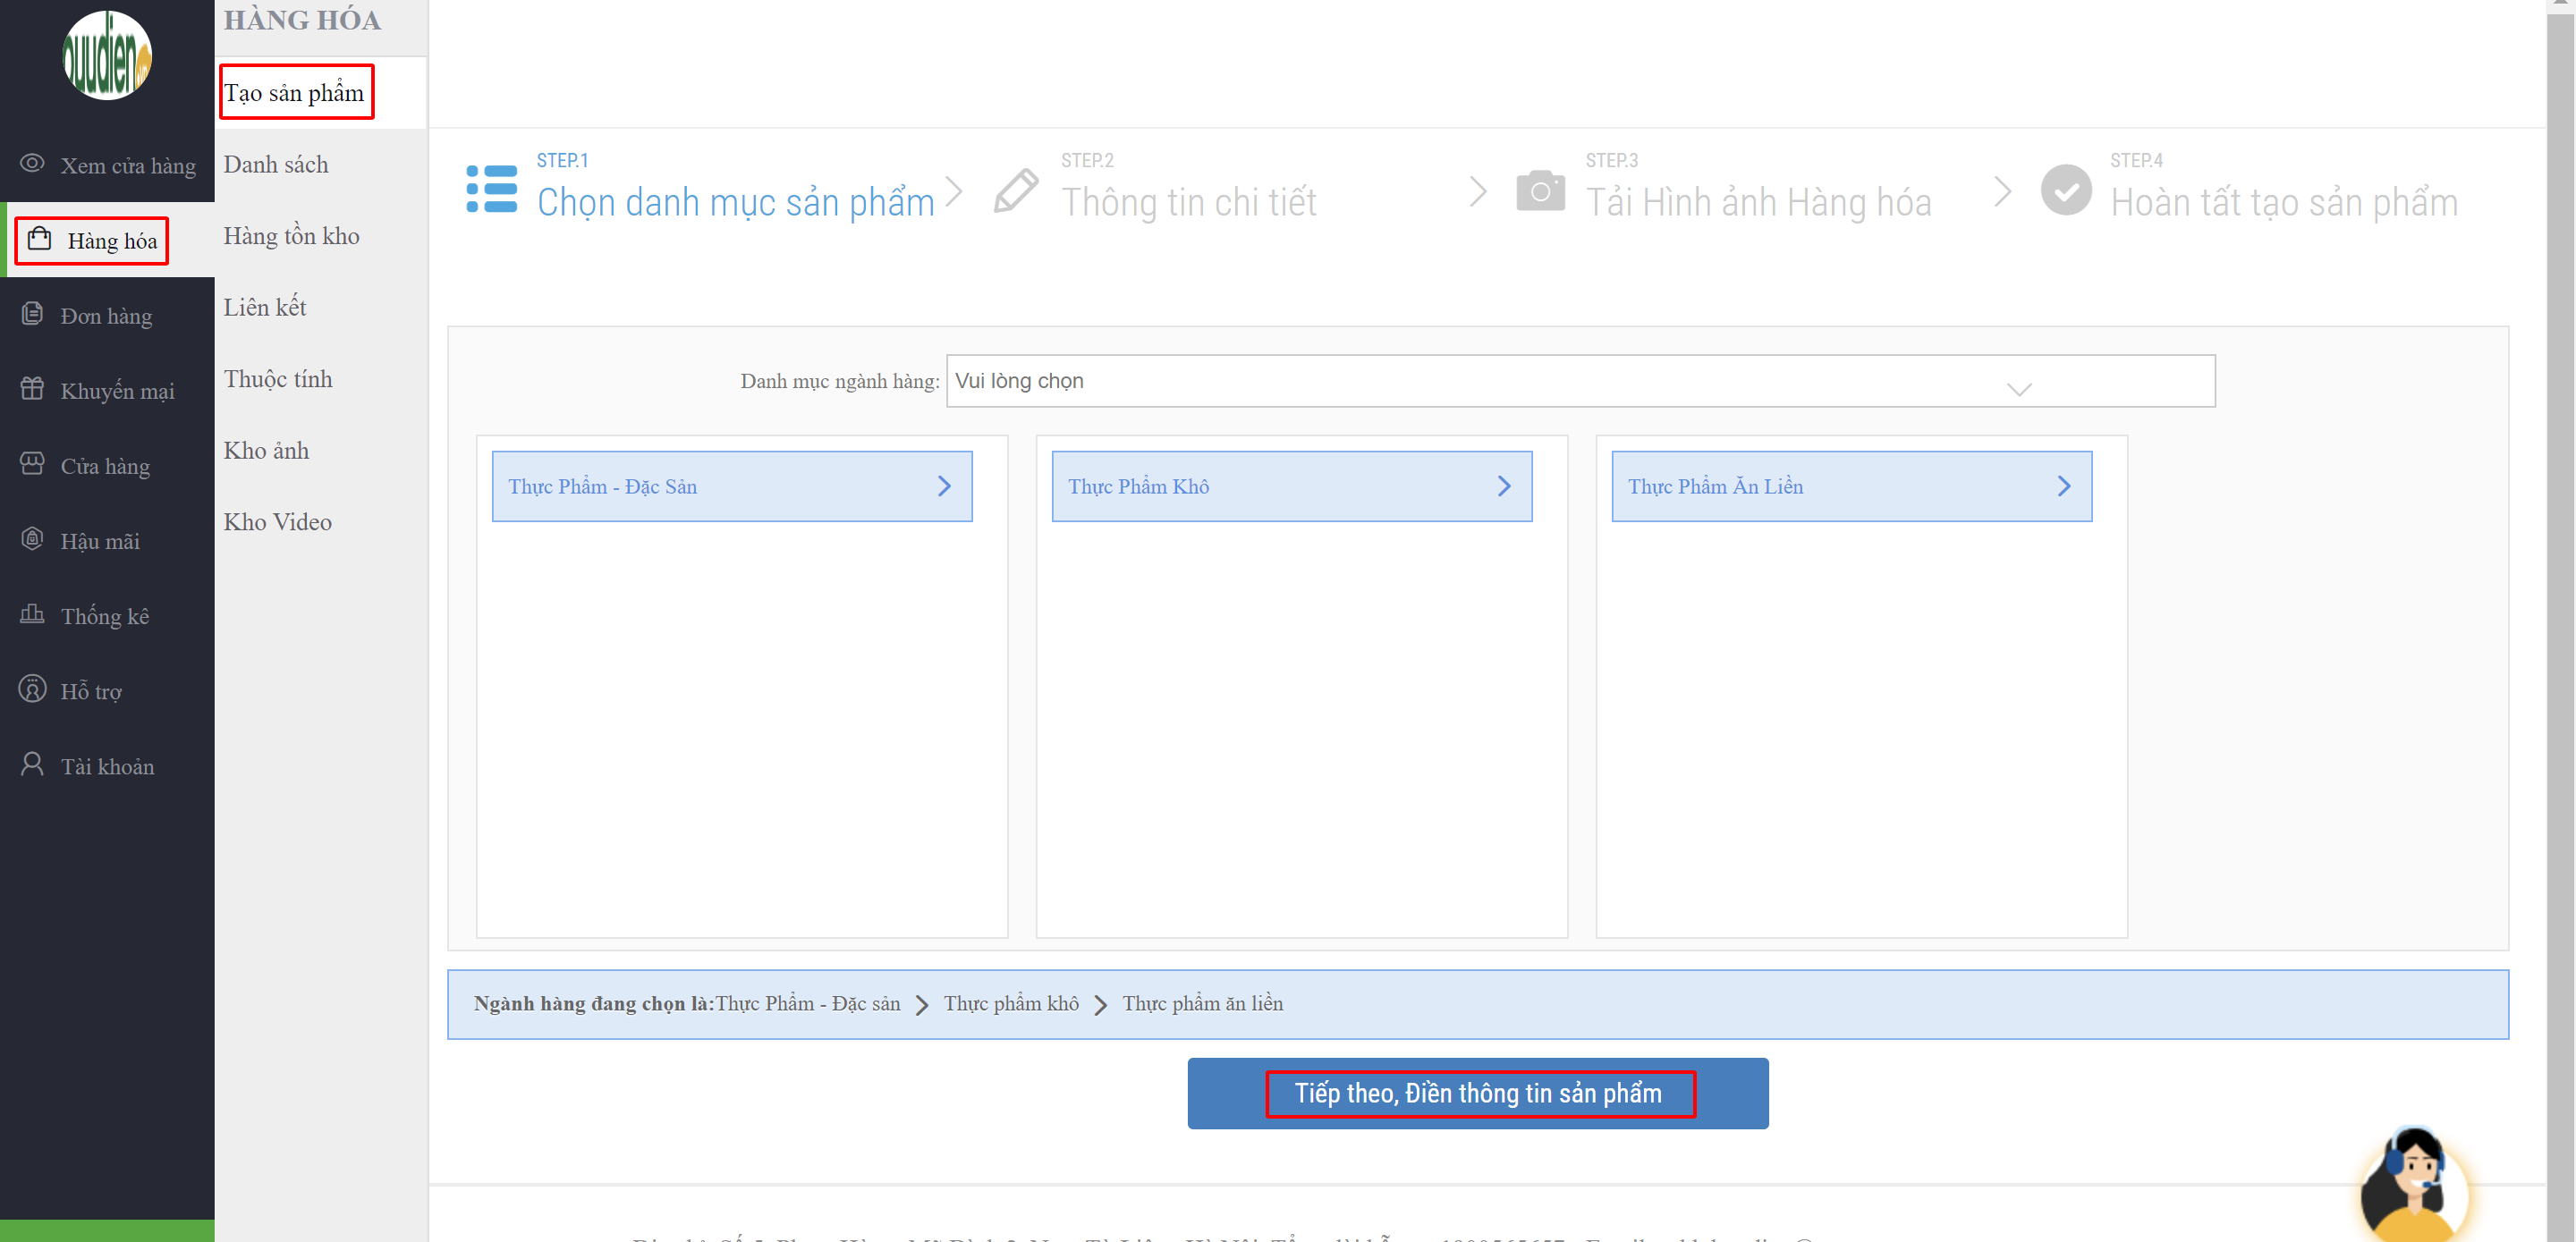Open the Hàng tồn kho menu item
The width and height of the screenshot is (2576, 1242).
tap(291, 236)
